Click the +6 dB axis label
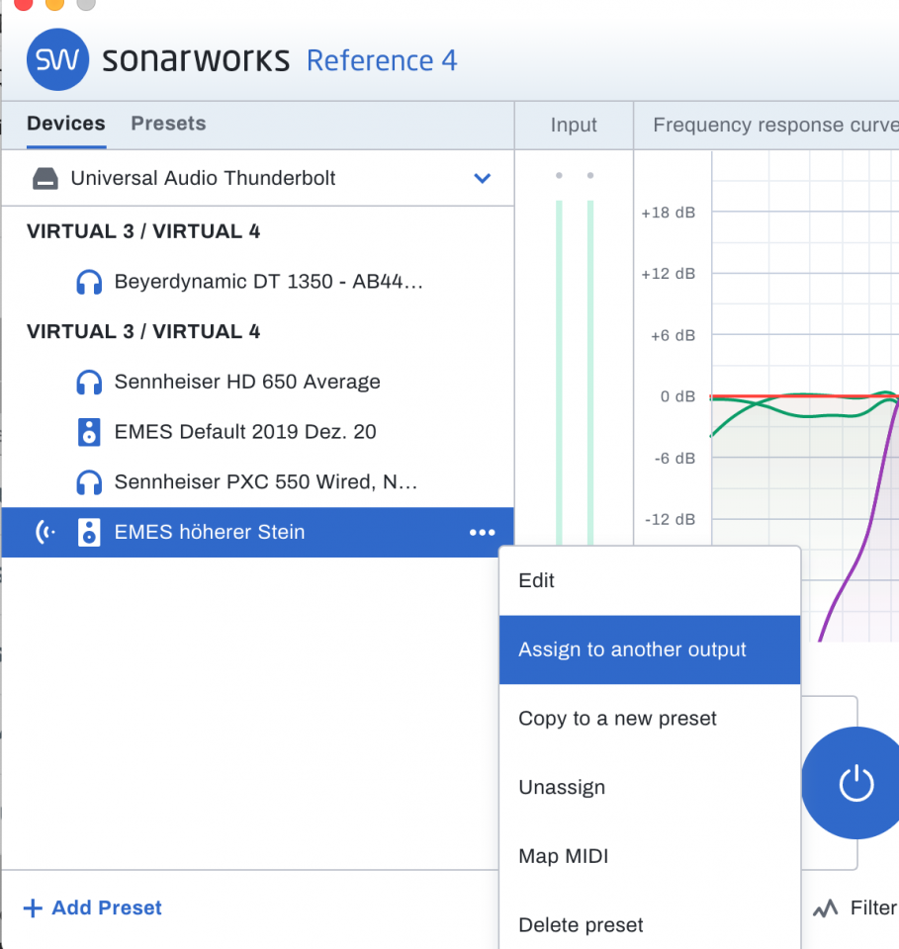The height and width of the screenshot is (949, 899). (x=673, y=336)
